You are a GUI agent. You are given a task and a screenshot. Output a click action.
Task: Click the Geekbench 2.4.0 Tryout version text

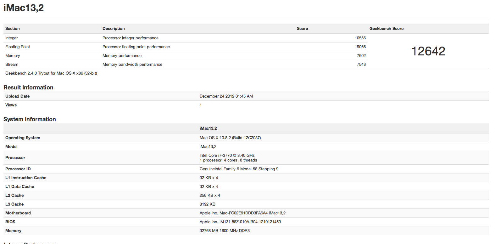(x=51, y=73)
